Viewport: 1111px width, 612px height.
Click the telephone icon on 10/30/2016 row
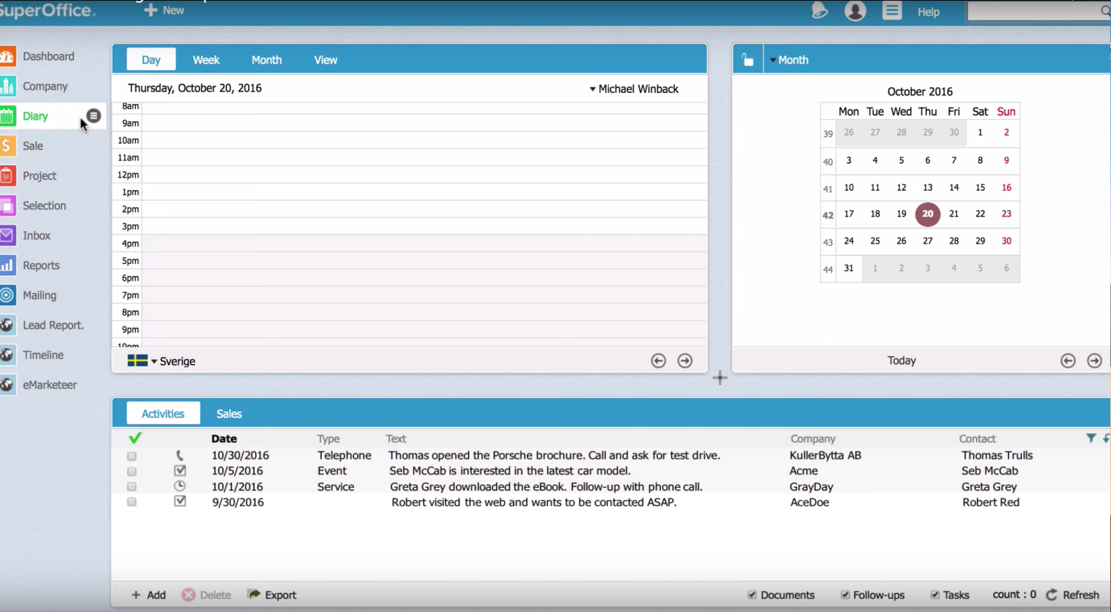tap(180, 456)
